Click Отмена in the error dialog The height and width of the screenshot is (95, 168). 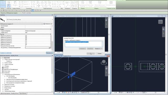99,54
